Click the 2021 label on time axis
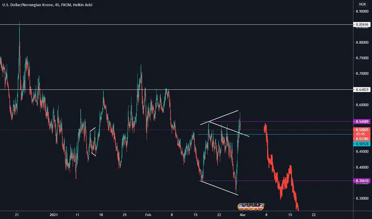This screenshot has width=372, height=219. [53, 215]
